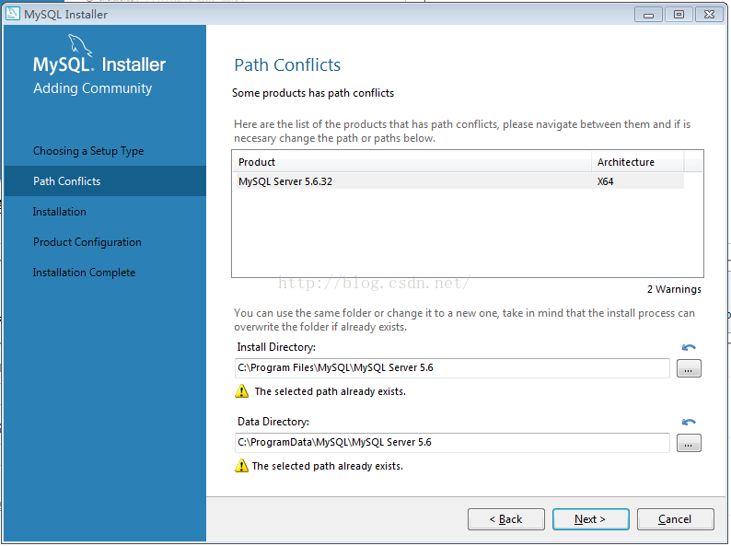
Task: Click the Product column header
Action: tap(412, 162)
